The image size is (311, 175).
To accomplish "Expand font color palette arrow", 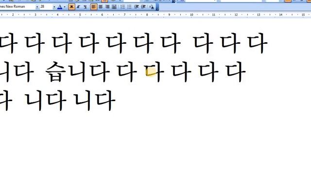I will pos(65,7).
